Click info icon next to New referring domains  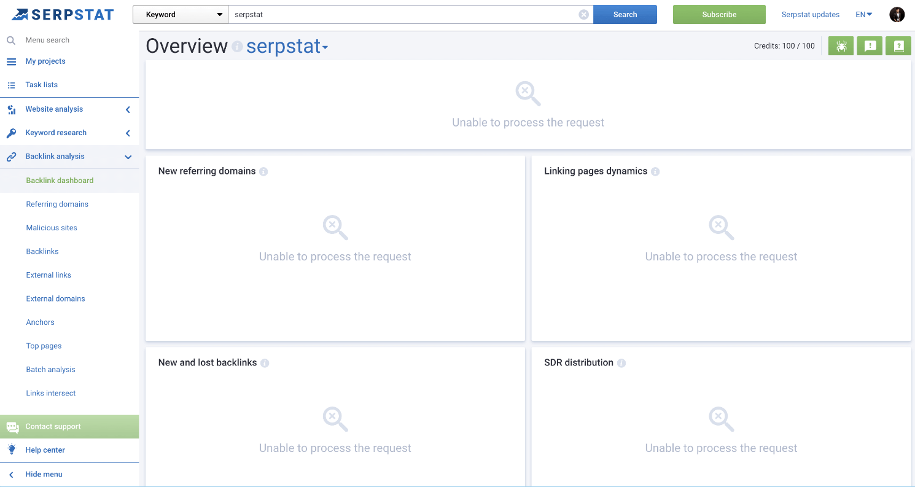tap(263, 172)
